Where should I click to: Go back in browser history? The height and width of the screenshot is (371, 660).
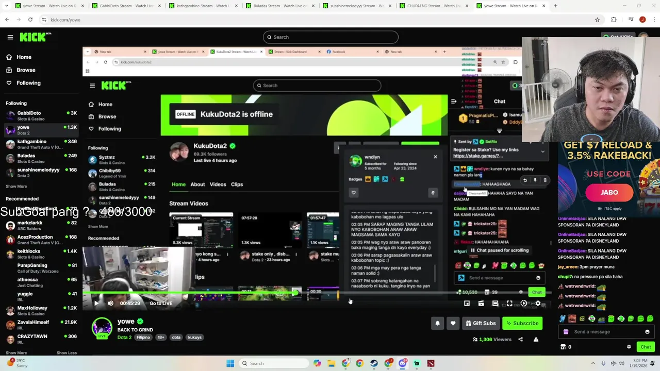click(7, 20)
